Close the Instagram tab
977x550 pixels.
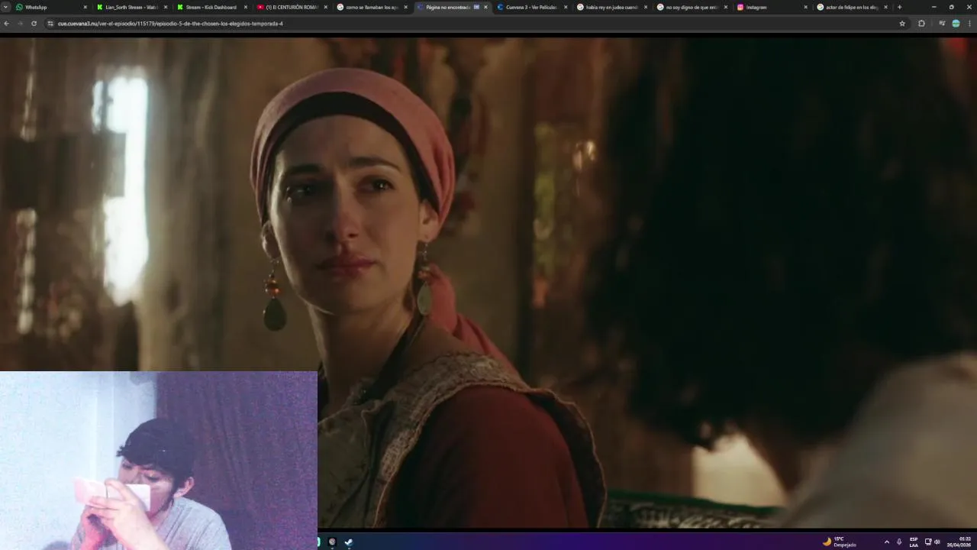(x=806, y=7)
